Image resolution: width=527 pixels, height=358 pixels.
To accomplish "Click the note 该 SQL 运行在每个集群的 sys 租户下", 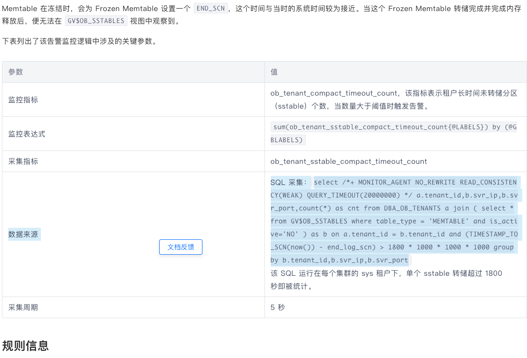I will 386,279.
